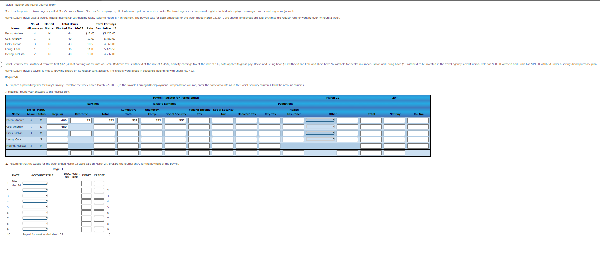This screenshot has height=253, width=600.
Task: Click Leung's Regular earnings field
Action: point(57,139)
